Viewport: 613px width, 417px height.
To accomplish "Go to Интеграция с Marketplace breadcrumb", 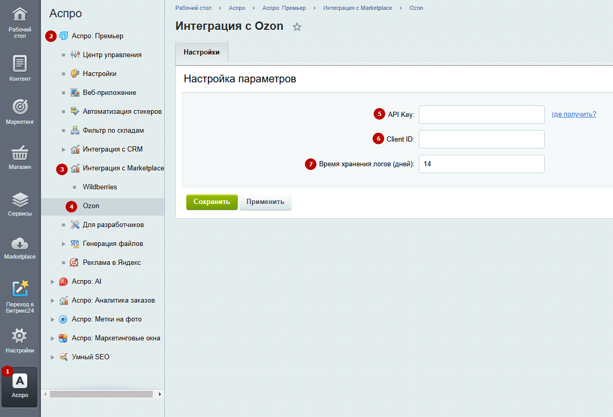I will pyautogui.click(x=358, y=8).
